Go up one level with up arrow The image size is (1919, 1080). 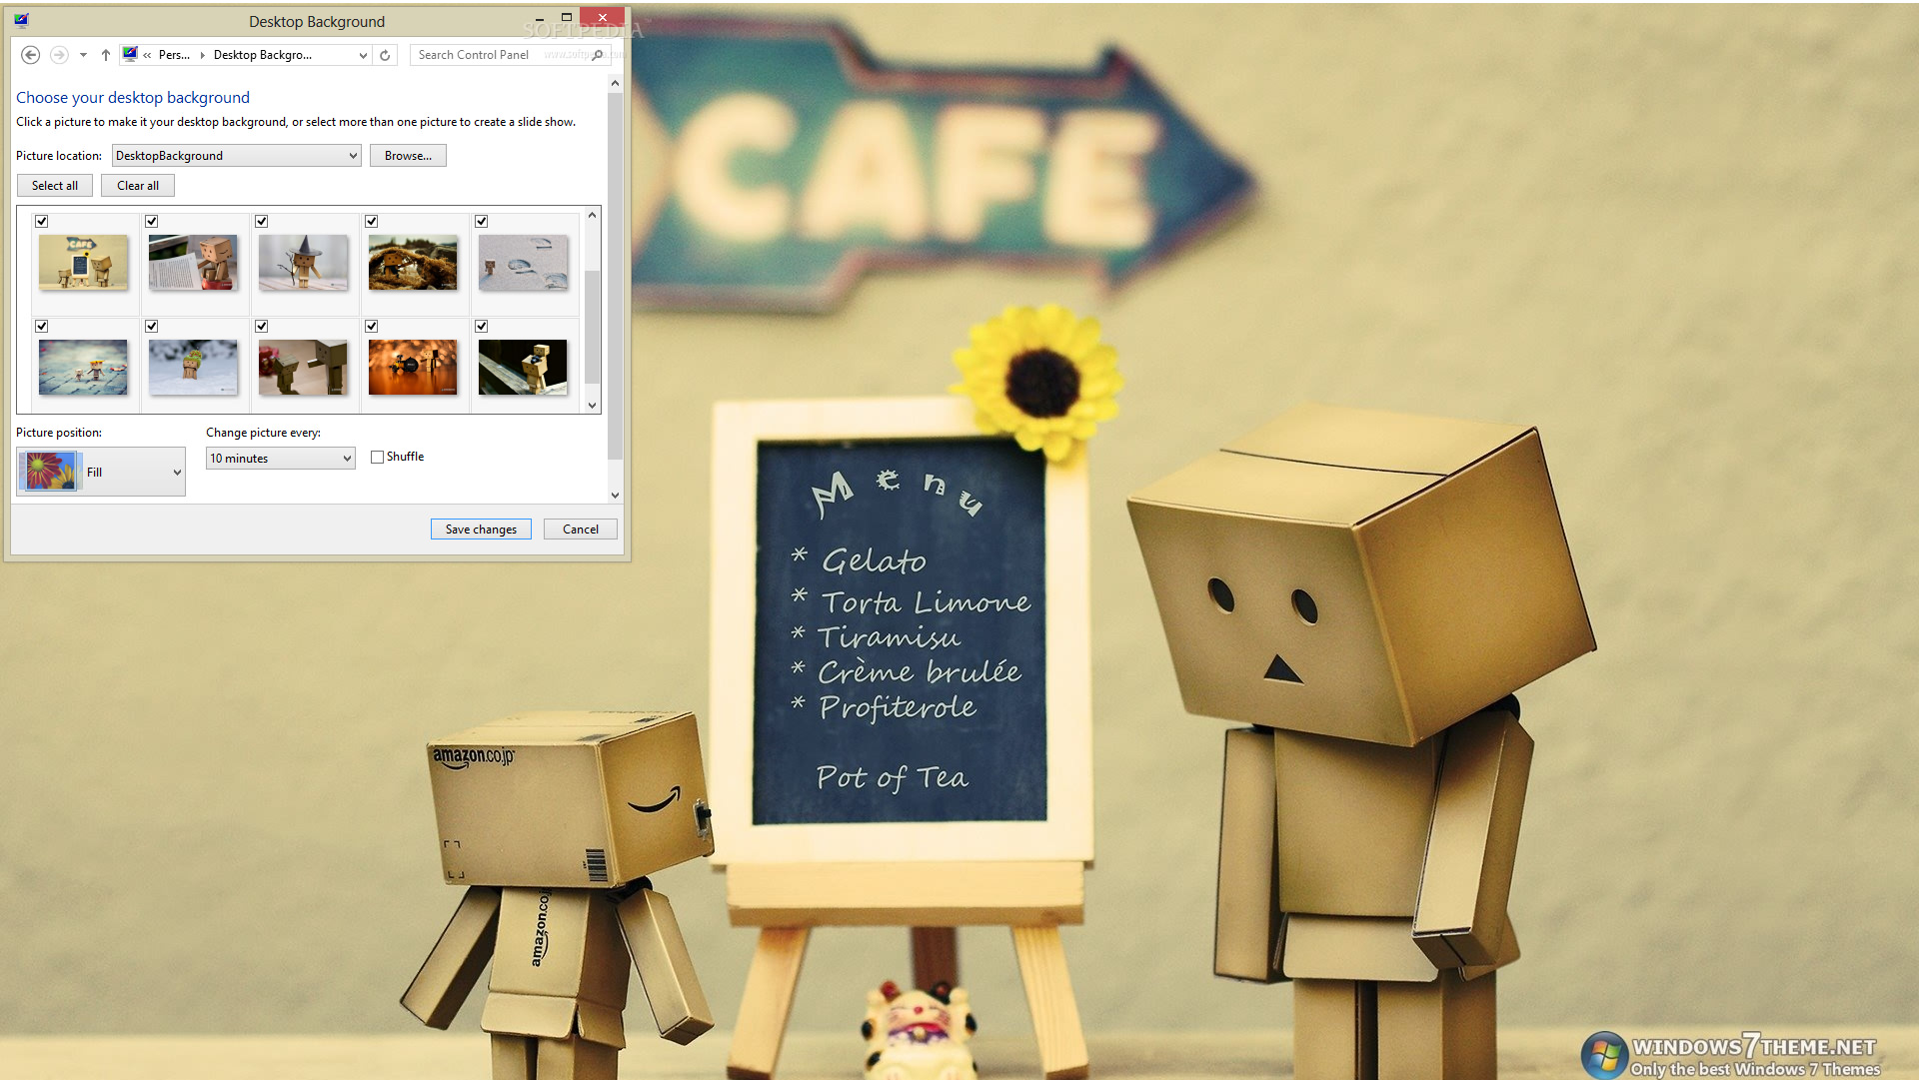105,55
